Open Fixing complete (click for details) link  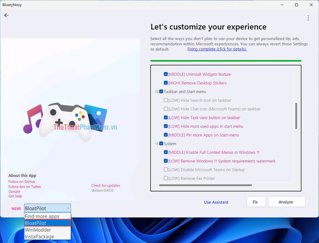[x=217, y=49]
